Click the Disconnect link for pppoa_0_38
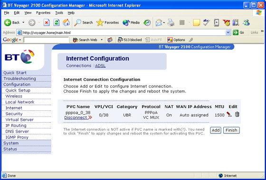266x180 pixels. click(x=78, y=117)
